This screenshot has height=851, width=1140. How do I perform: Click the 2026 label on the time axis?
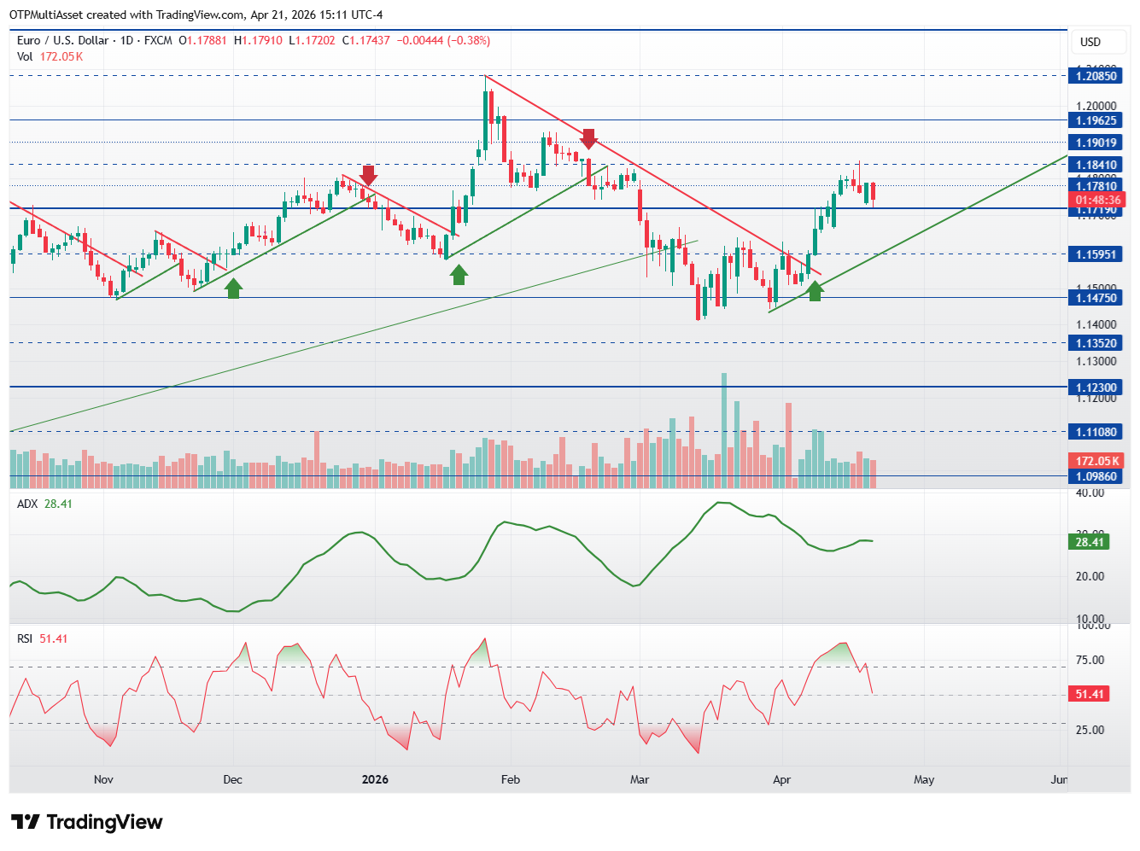tap(375, 779)
